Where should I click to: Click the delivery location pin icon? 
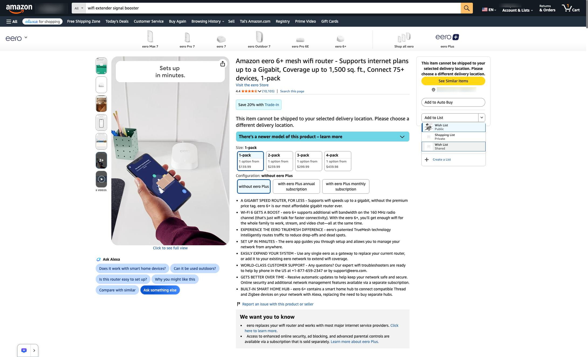coord(434,90)
